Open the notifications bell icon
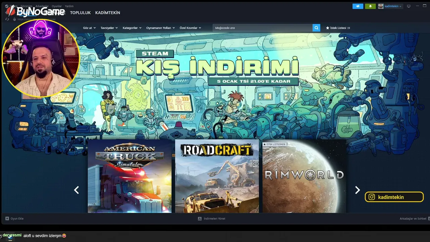Image resolution: width=430 pixels, height=242 pixels. pos(370,6)
